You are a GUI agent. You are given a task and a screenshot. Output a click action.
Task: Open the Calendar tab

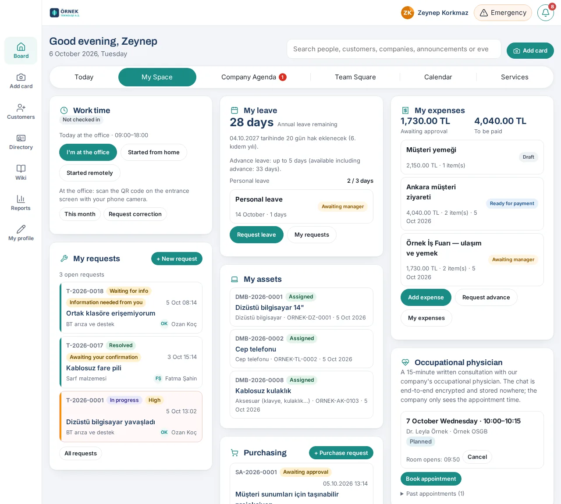point(438,77)
